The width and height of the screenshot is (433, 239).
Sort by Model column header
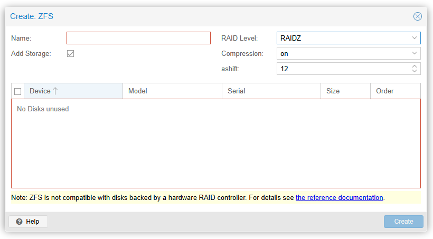[172, 91]
